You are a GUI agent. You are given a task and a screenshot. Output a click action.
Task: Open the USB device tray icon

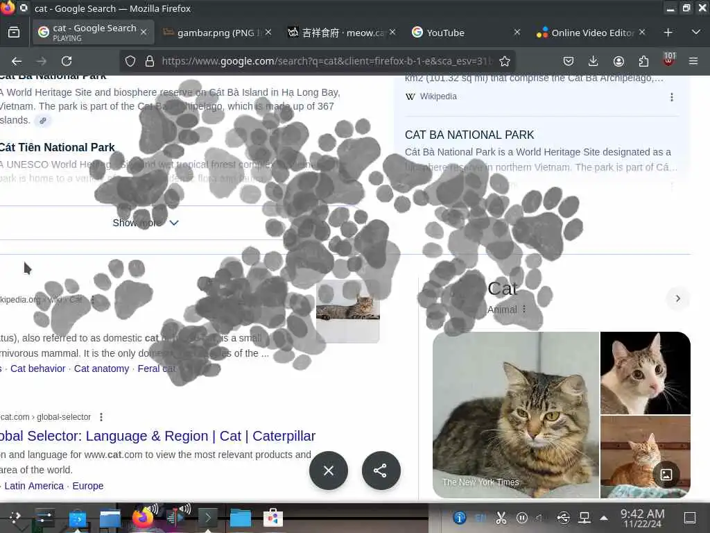(563, 518)
